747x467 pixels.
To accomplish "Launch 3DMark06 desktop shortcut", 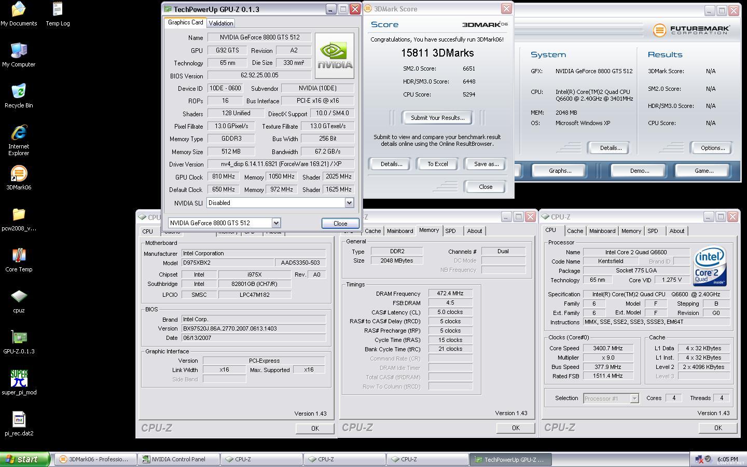I will 19,178.
